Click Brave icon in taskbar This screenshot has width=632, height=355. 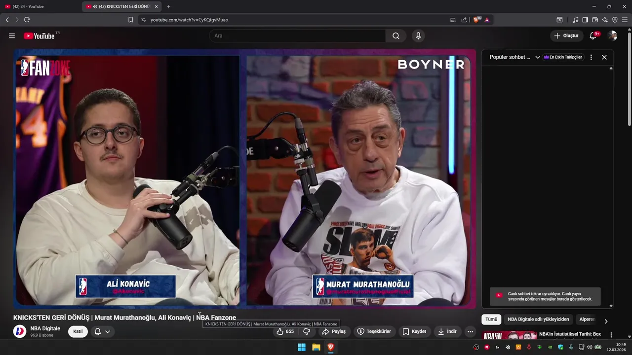[x=331, y=347]
